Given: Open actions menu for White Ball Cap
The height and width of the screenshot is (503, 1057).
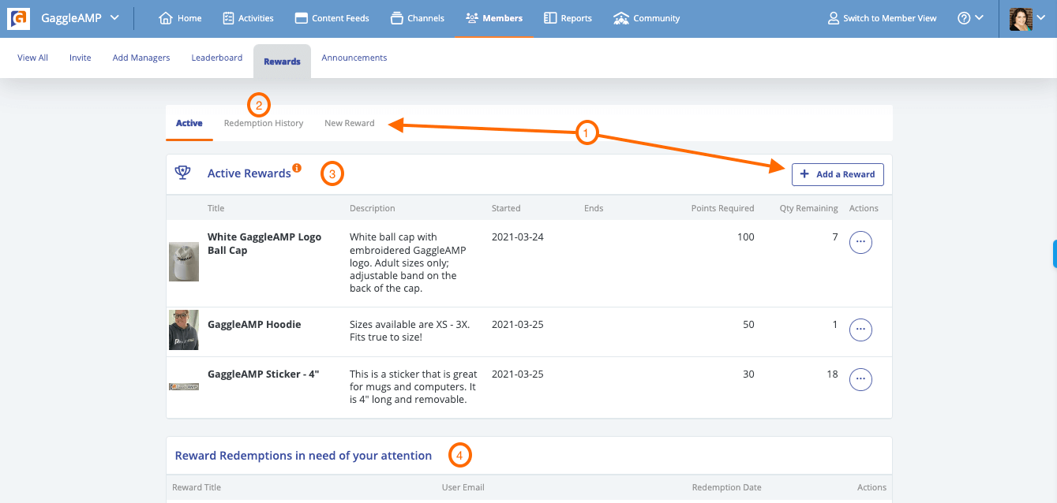Looking at the screenshot, I should pyautogui.click(x=860, y=243).
